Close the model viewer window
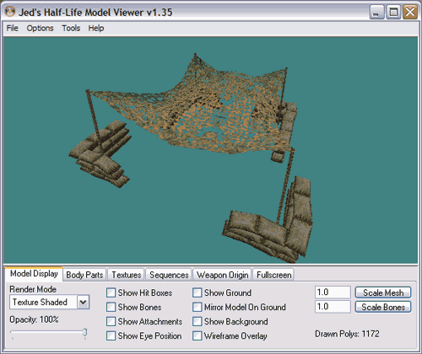This screenshot has height=354, width=422. [410, 12]
